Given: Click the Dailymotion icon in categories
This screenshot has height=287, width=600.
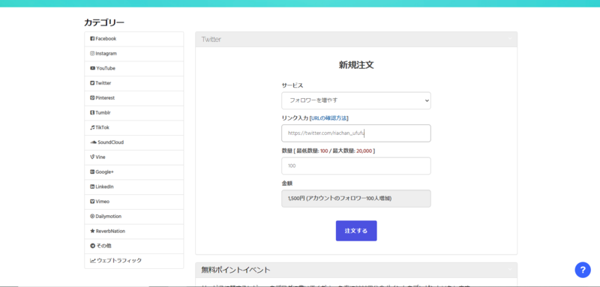Looking at the screenshot, I should (92, 217).
